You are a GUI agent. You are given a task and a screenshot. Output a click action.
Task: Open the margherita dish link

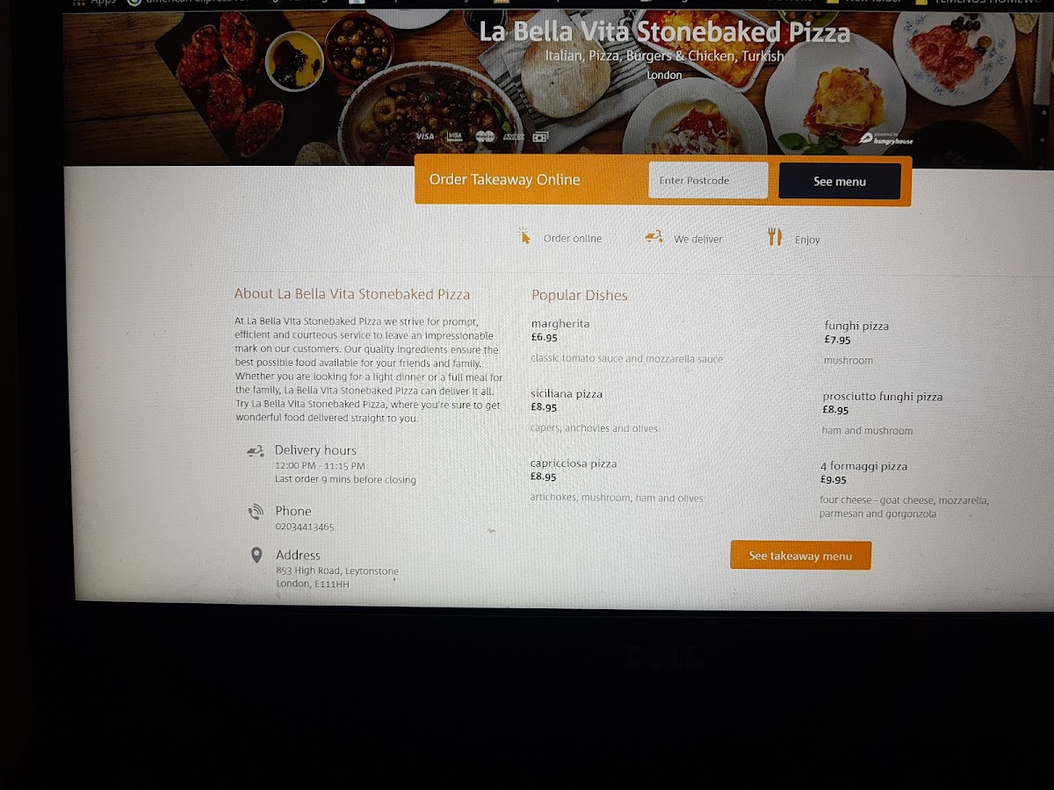click(x=560, y=324)
